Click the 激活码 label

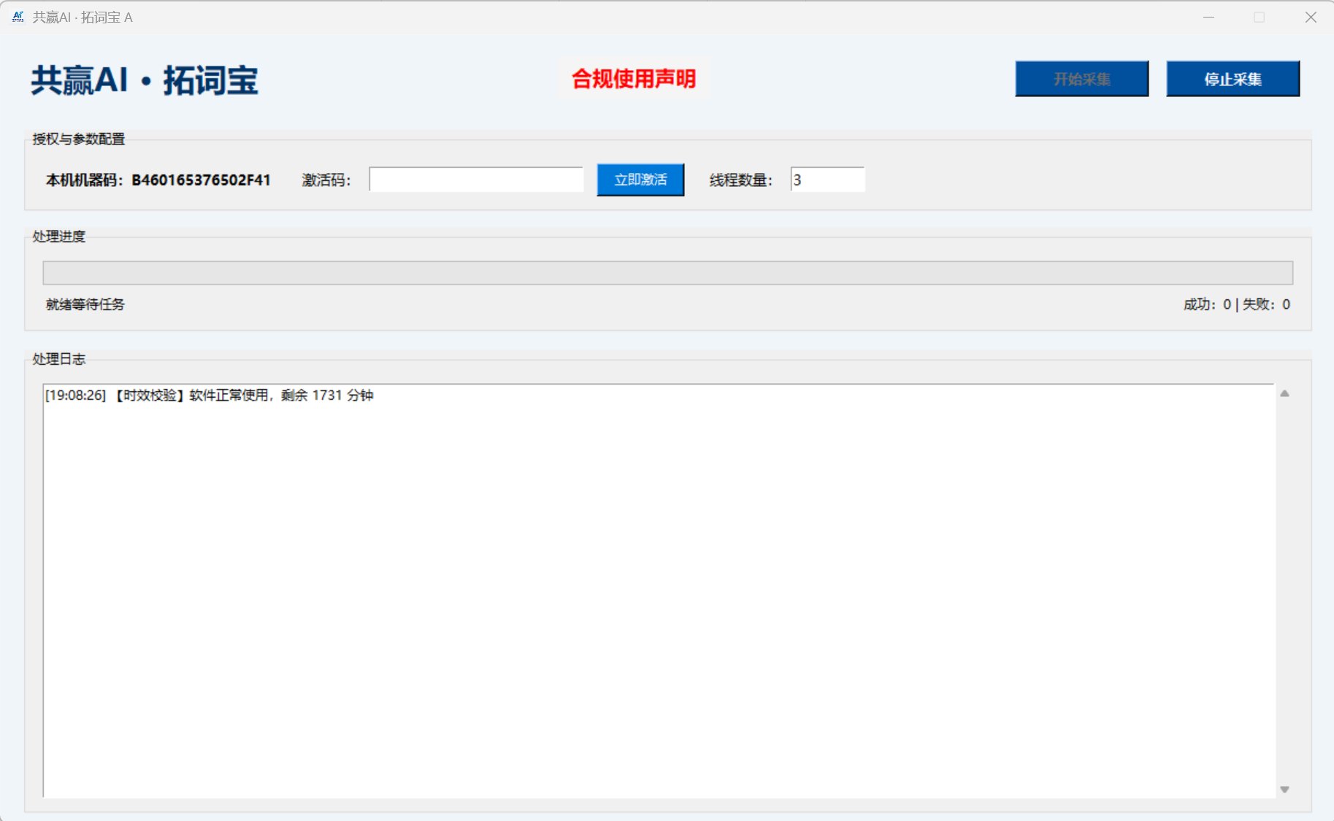point(326,180)
